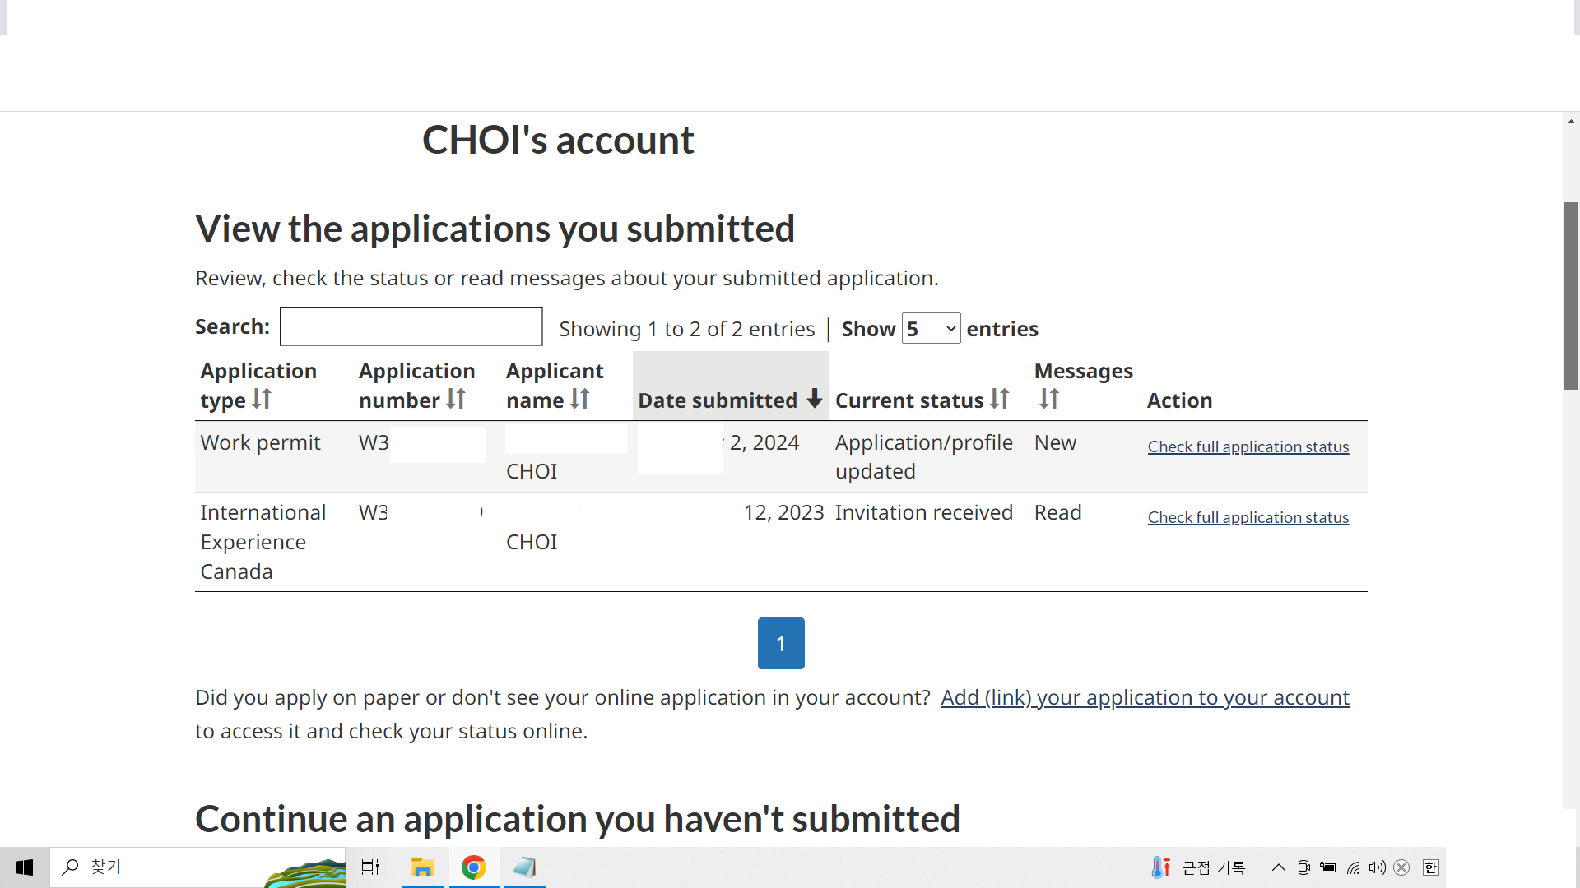Sort by Messages column arrows
Screen dimensions: 1580x888
click(x=1048, y=399)
